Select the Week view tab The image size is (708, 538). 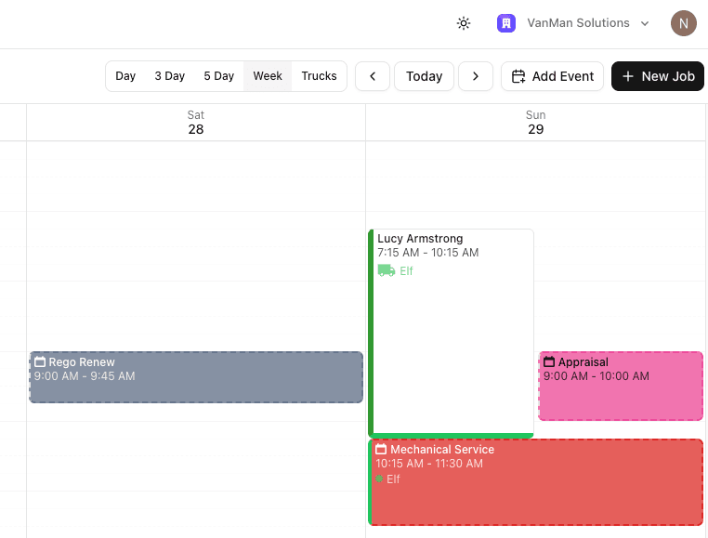pyautogui.click(x=268, y=76)
